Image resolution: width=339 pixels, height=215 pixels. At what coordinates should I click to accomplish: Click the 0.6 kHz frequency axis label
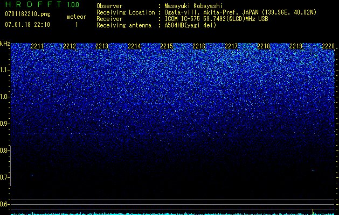[x=4, y=204]
